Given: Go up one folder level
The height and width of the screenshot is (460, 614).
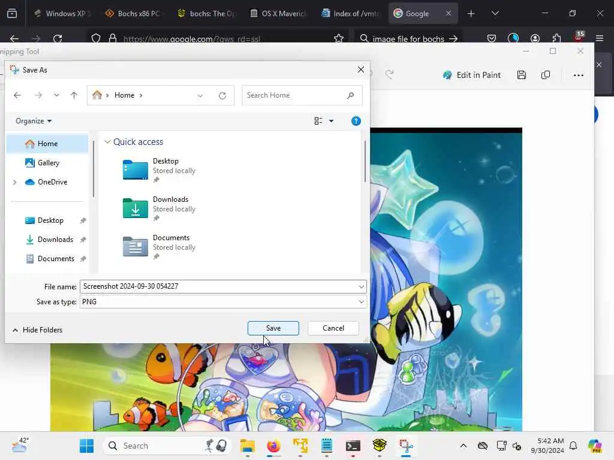Looking at the screenshot, I should (x=74, y=95).
